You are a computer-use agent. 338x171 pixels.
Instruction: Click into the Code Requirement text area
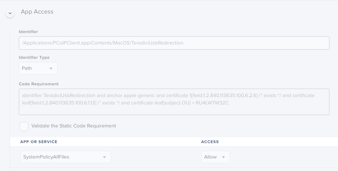(174, 102)
